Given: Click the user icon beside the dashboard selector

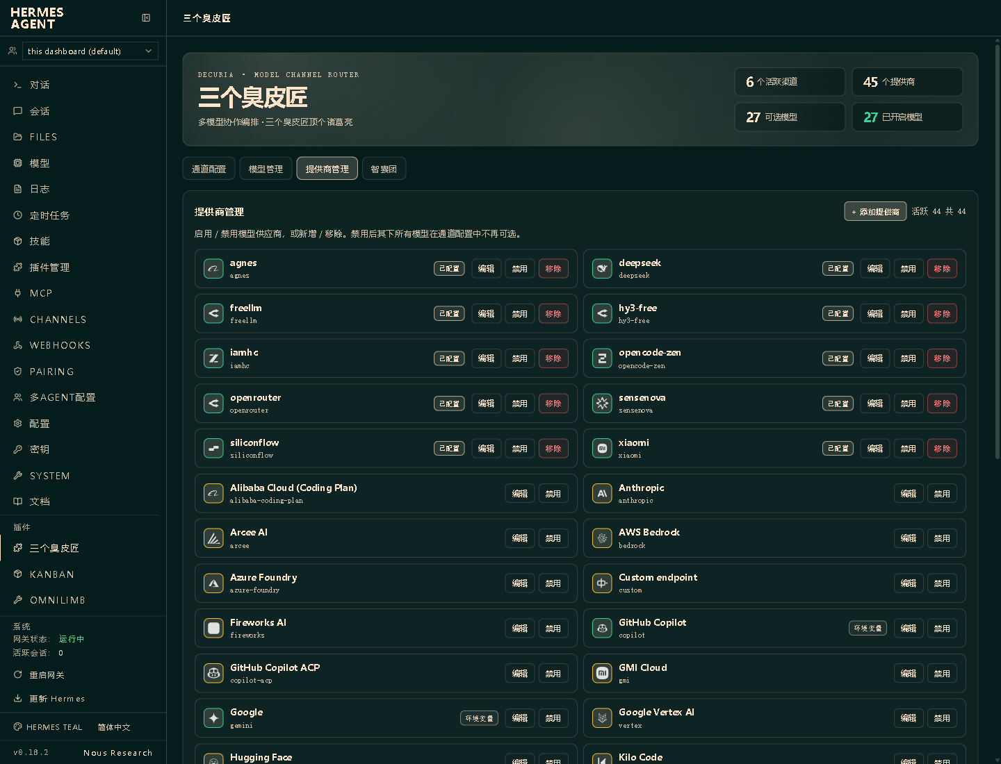Looking at the screenshot, I should (13, 51).
